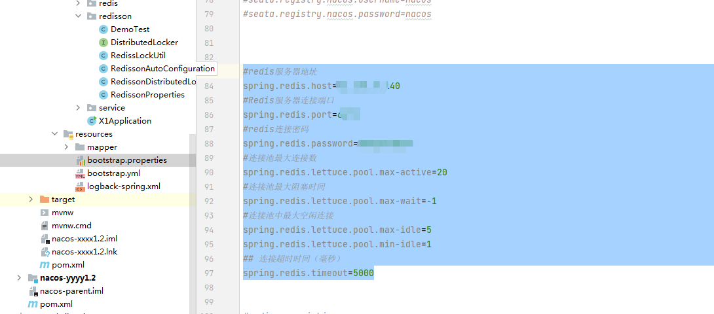Image resolution: width=714 pixels, height=314 pixels.
Task: Click the mvnw file icon
Action: coord(45,213)
